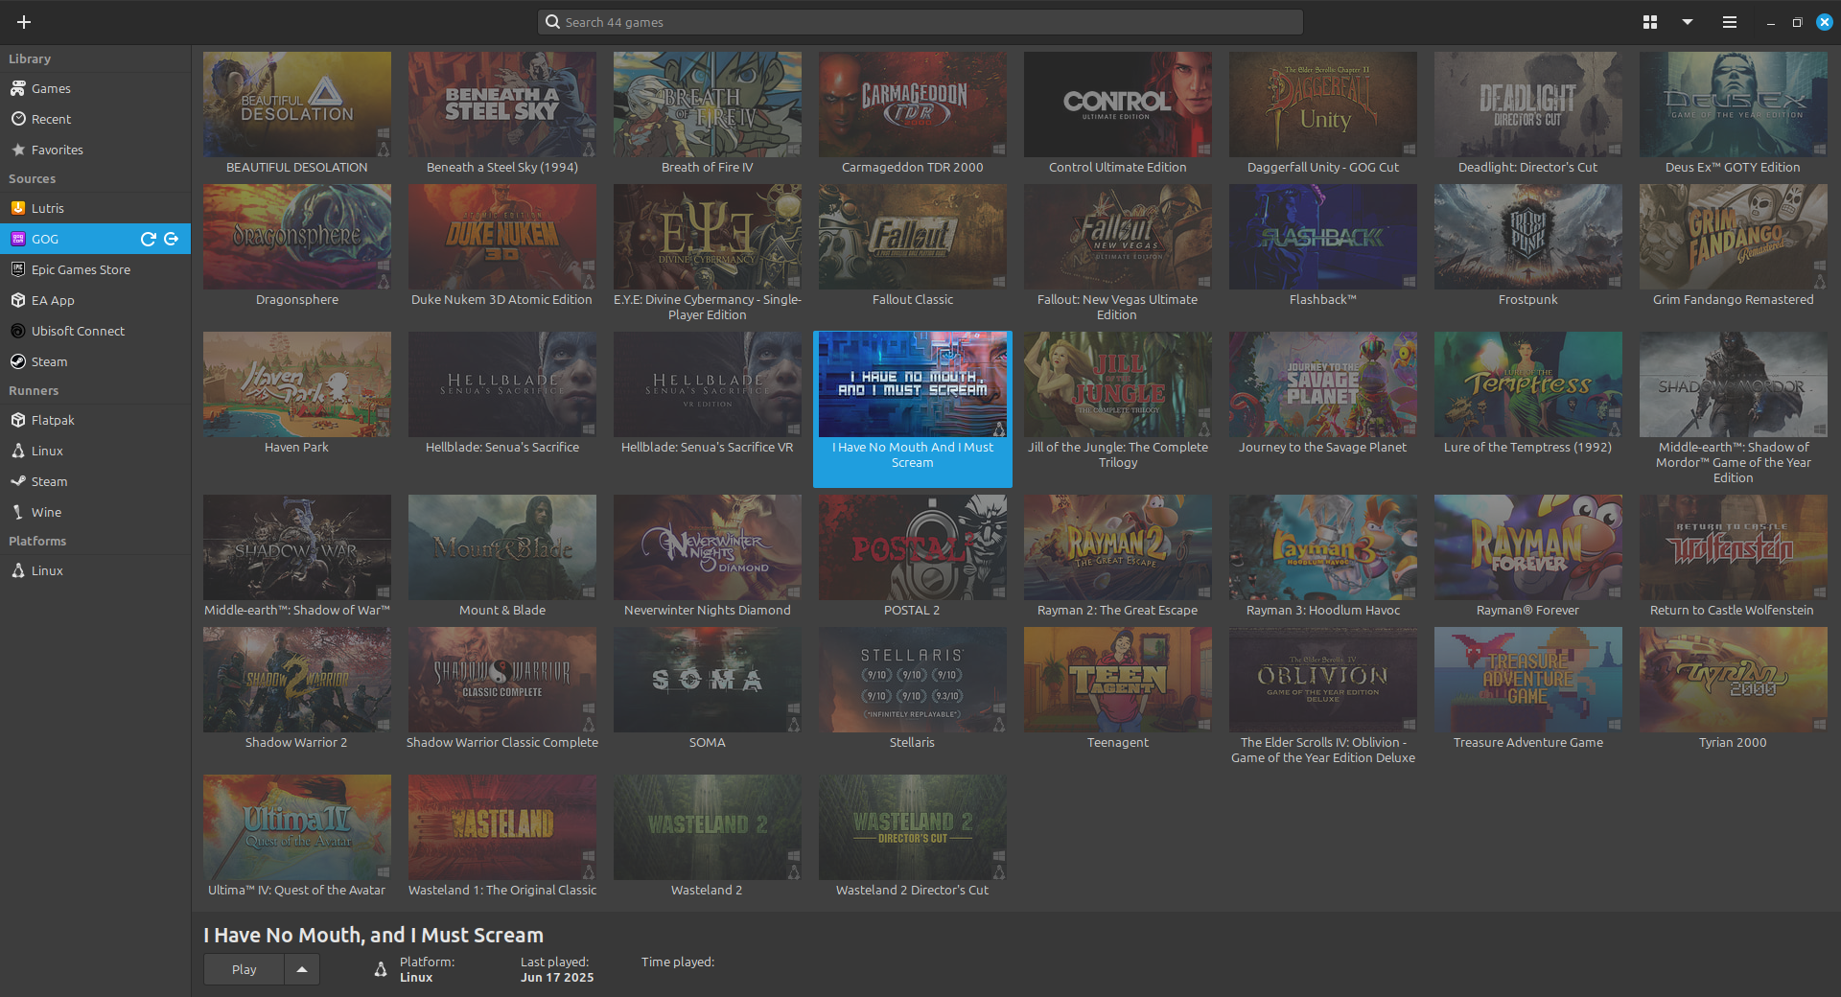Expand the Play button options arrow
The height and width of the screenshot is (997, 1841).
pyautogui.click(x=302, y=969)
